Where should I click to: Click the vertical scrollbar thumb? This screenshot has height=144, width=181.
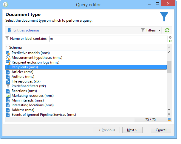[169, 67]
